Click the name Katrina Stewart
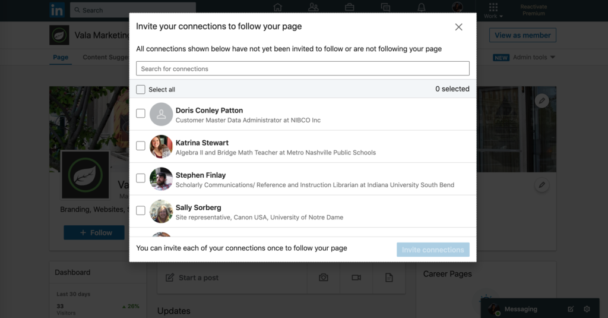 point(202,143)
